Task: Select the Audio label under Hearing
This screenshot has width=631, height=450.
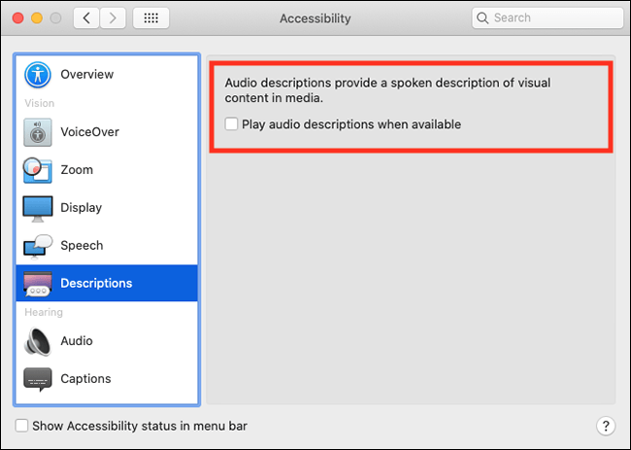Action: [x=77, y=341]
